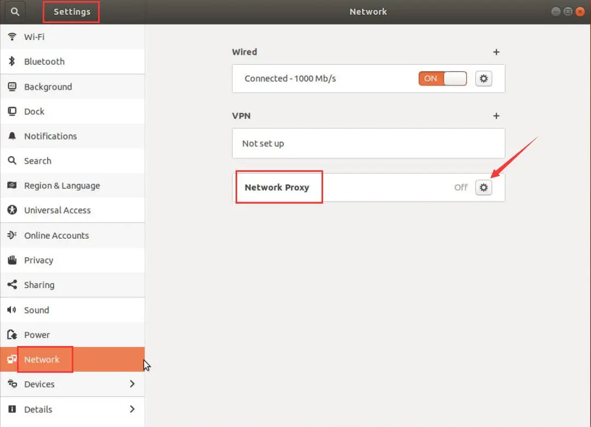Add a new VPN connection
This screenshot has width=591, height=427.
[496, 116]
